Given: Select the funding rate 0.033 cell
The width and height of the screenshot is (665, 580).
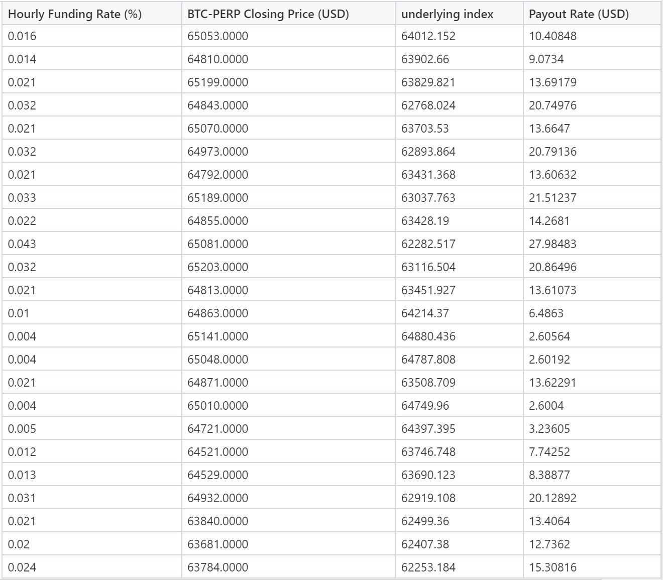Looking at the screenshot, I should (x=22, y=198).
